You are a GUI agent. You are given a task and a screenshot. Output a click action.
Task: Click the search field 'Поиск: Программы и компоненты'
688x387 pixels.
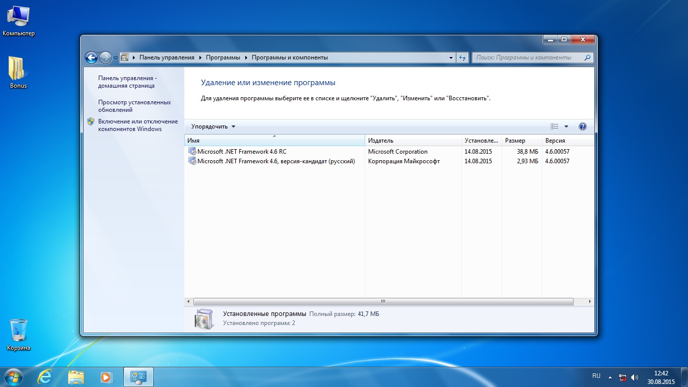coord(527,57)
